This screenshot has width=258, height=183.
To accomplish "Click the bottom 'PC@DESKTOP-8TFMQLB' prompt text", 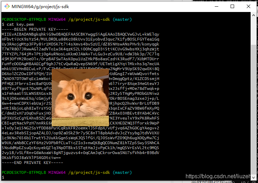I will click(x=24, y=172).
